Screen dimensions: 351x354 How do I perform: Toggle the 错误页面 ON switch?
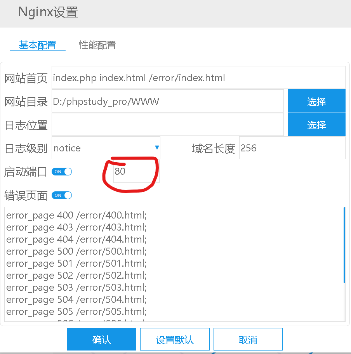62,195
